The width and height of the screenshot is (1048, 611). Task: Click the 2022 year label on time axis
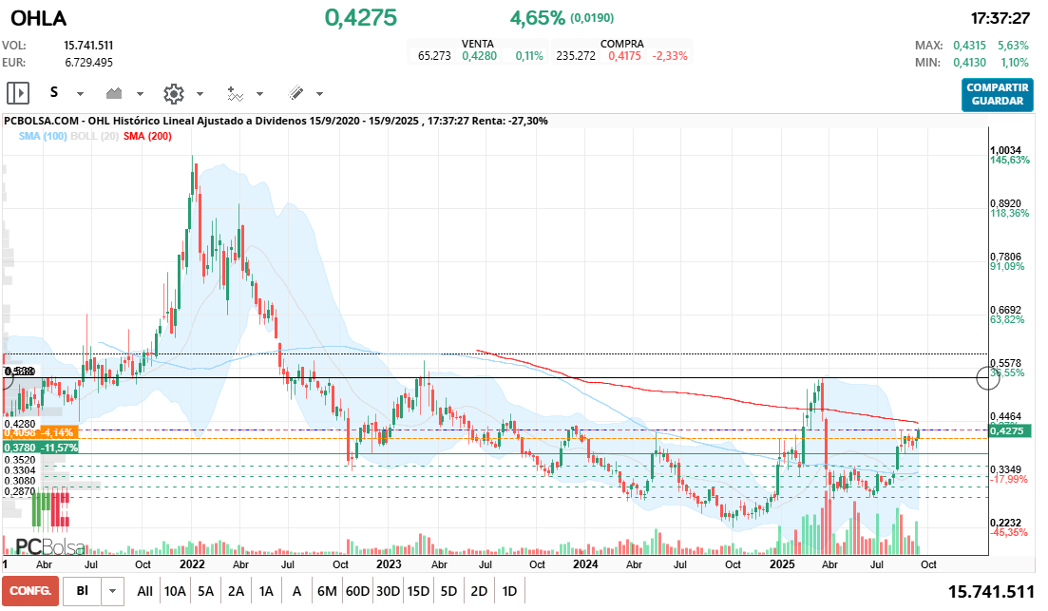193,564
